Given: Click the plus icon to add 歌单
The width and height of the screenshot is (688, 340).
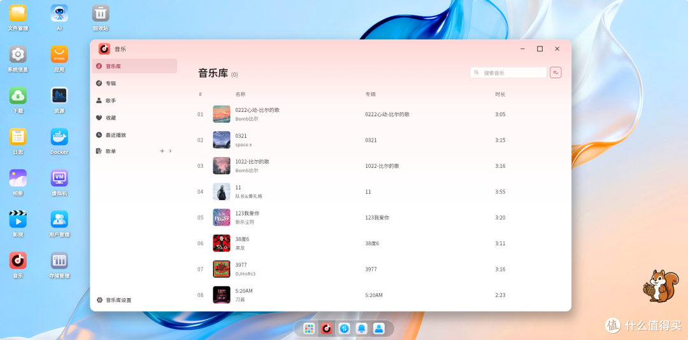Looking at the screenshot, I should point(162,151).
